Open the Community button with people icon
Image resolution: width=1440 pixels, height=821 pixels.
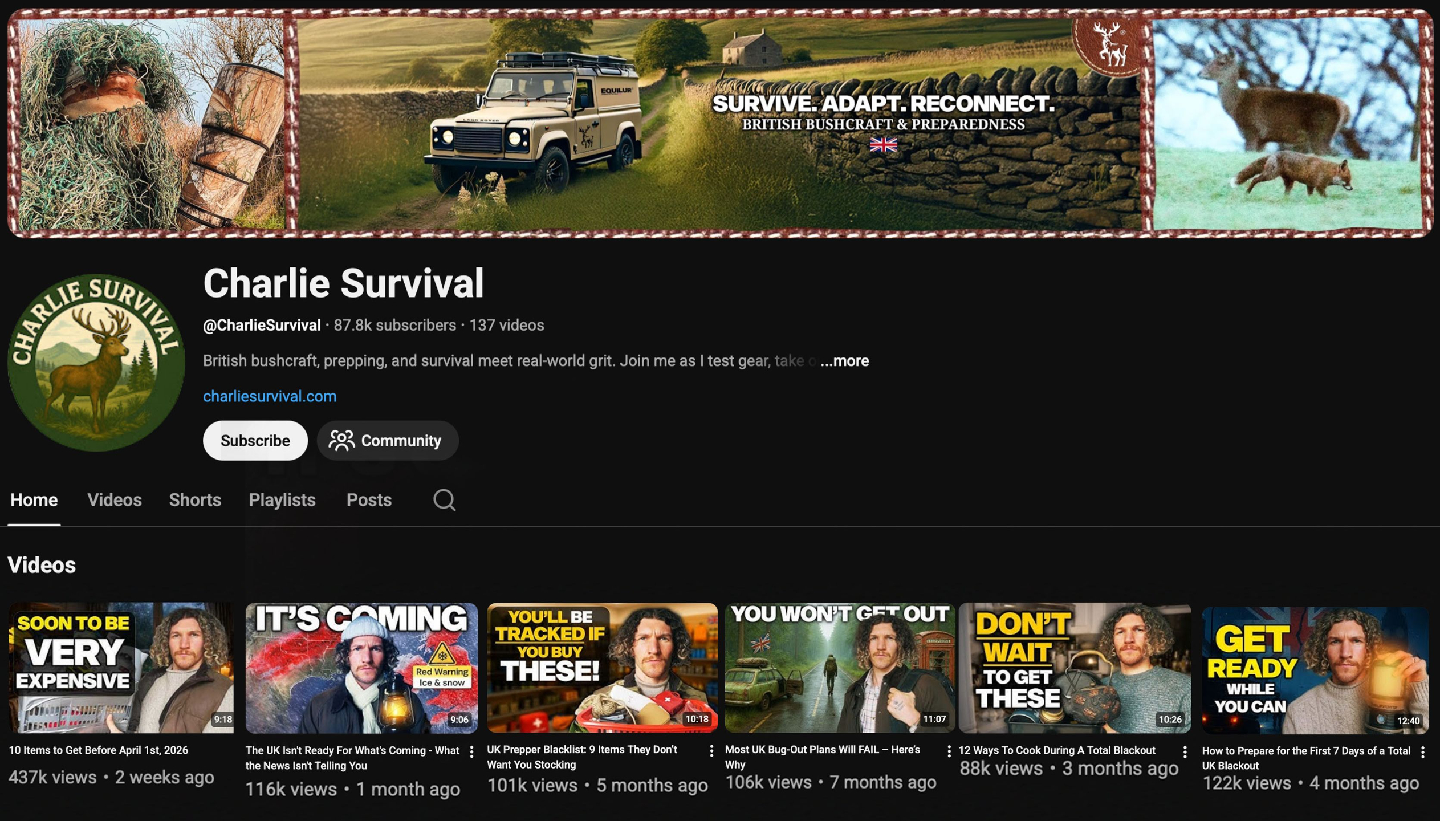pyautogui.click(x=387, y=440)
